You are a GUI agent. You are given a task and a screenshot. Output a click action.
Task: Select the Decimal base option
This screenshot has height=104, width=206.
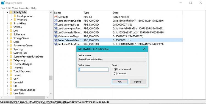click(x=115, y=74)
